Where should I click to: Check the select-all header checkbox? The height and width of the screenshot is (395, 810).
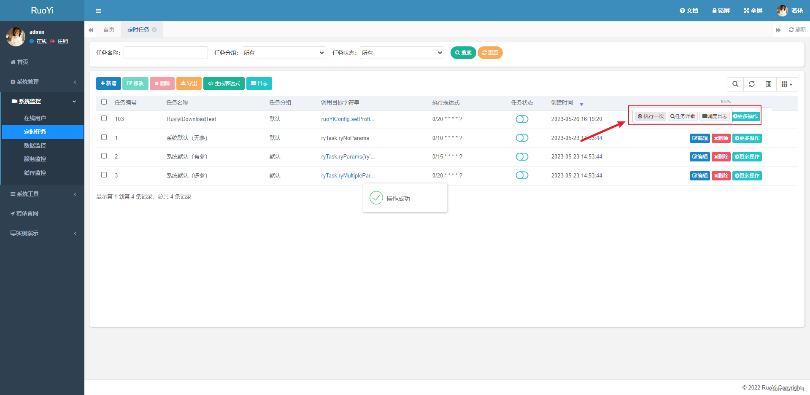[104, 102]
